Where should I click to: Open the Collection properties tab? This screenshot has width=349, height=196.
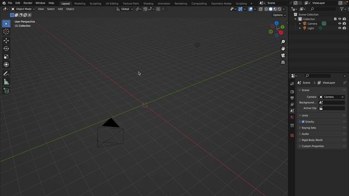(x=292, y=126)
